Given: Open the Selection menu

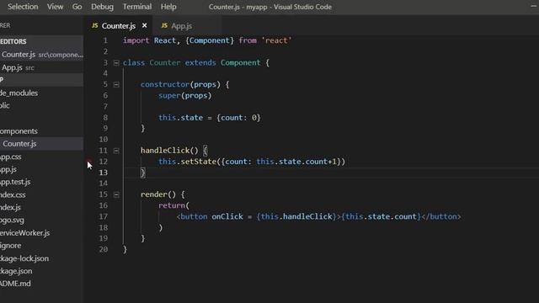Looking at the screenshot, I should [23, 7].
